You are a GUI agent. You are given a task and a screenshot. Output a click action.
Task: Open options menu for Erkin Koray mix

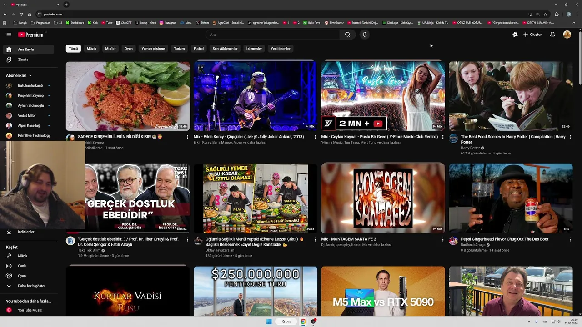[315, 137]
